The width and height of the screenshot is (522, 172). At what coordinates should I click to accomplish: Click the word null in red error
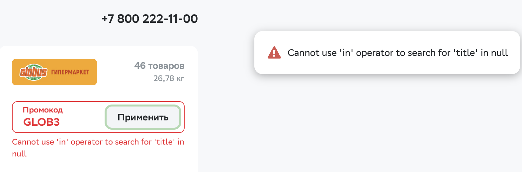[x=19, y=154]
